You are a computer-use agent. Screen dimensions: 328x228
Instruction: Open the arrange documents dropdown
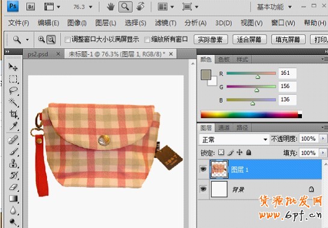pyautogui.click(x=166, y=7)
